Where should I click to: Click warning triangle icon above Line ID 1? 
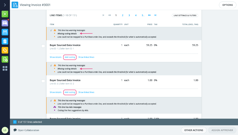pos(55,30)
